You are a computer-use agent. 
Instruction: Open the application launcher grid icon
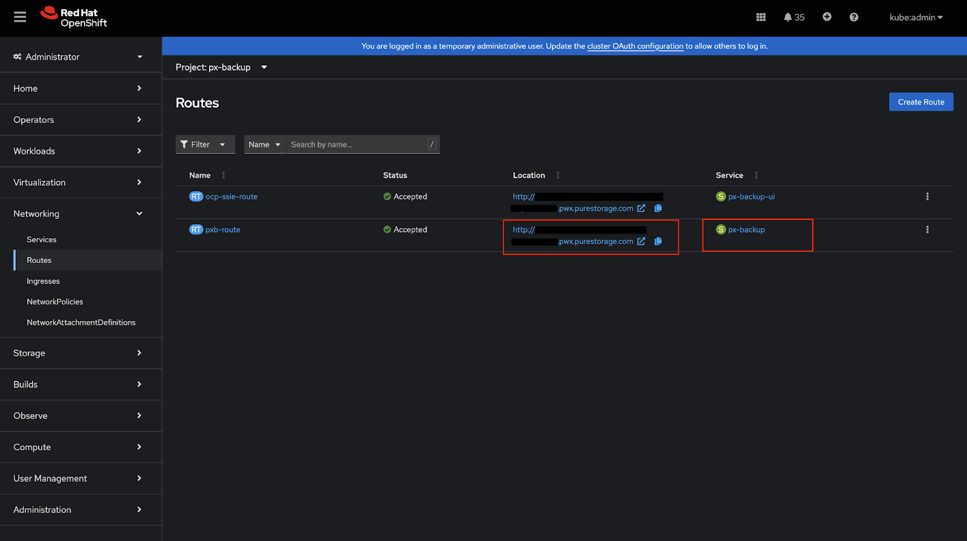click(x=761, y=17)
